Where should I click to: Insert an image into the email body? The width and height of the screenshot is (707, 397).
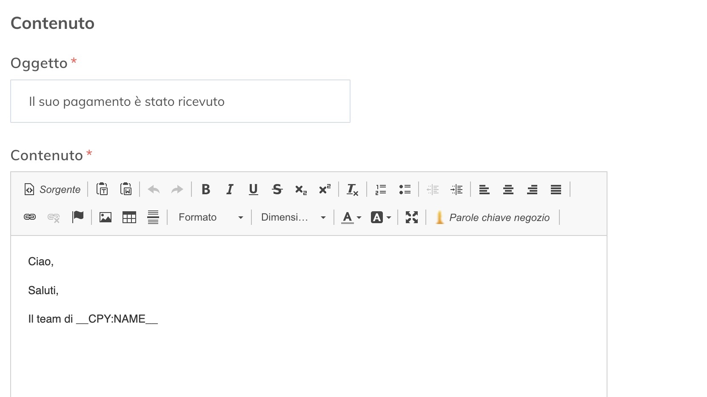[x=105, y=217]
